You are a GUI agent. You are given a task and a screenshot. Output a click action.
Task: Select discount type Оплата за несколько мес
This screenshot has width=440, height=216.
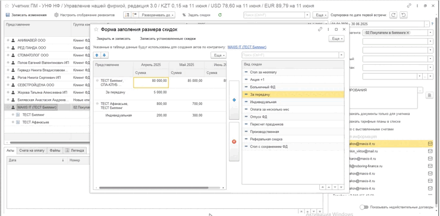click(x=293, y=109)
